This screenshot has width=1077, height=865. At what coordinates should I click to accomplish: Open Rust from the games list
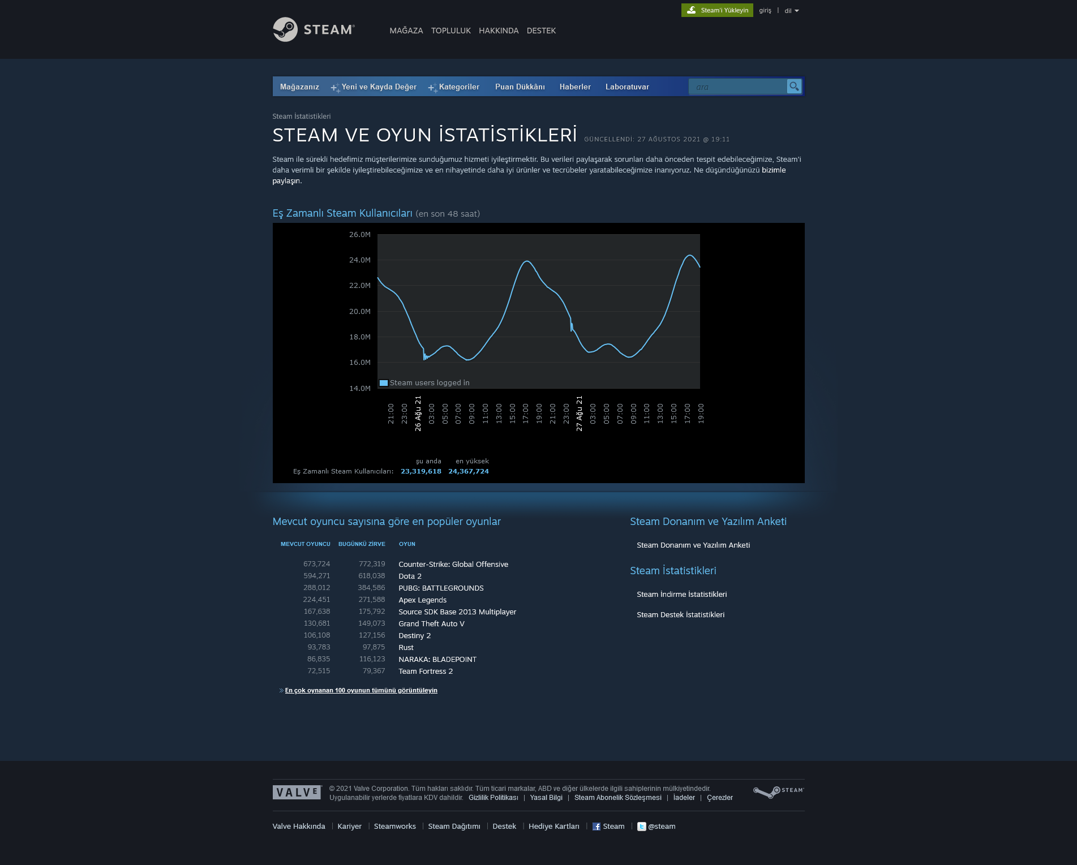point(406,647)
